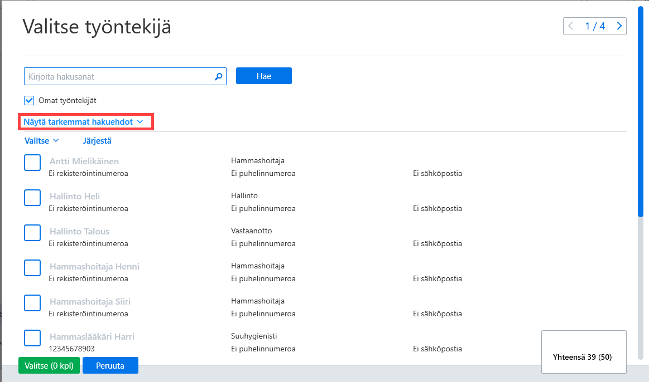This screenshot has width=649, height=382.
Task: Focus the Kirjoita hakusanat search field
Action: [x=125, y=76]
